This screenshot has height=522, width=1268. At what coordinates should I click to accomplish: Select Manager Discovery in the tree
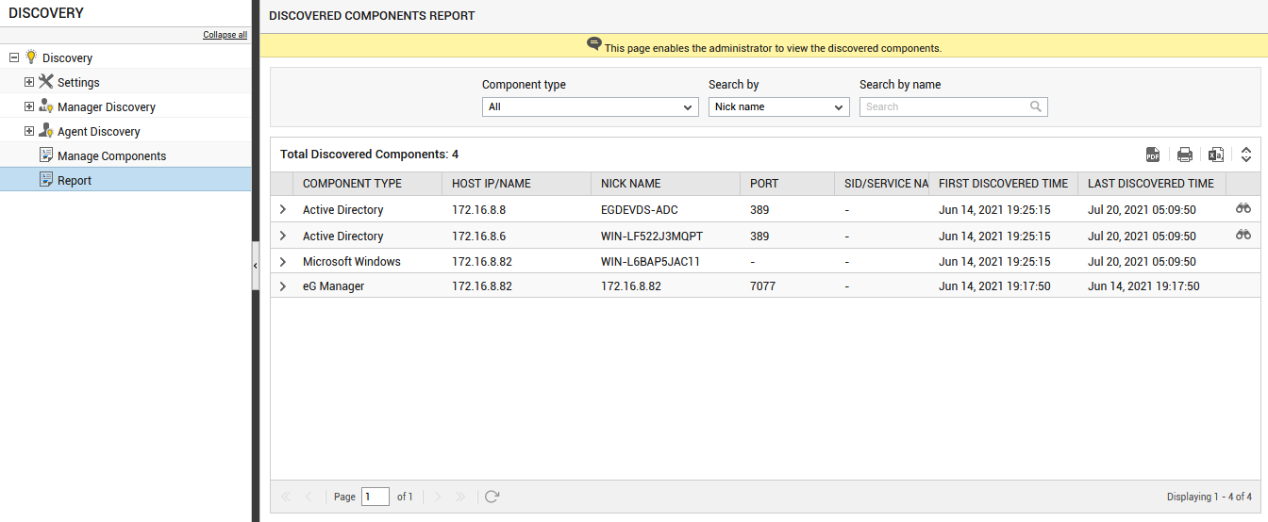[x=107, y=107]
